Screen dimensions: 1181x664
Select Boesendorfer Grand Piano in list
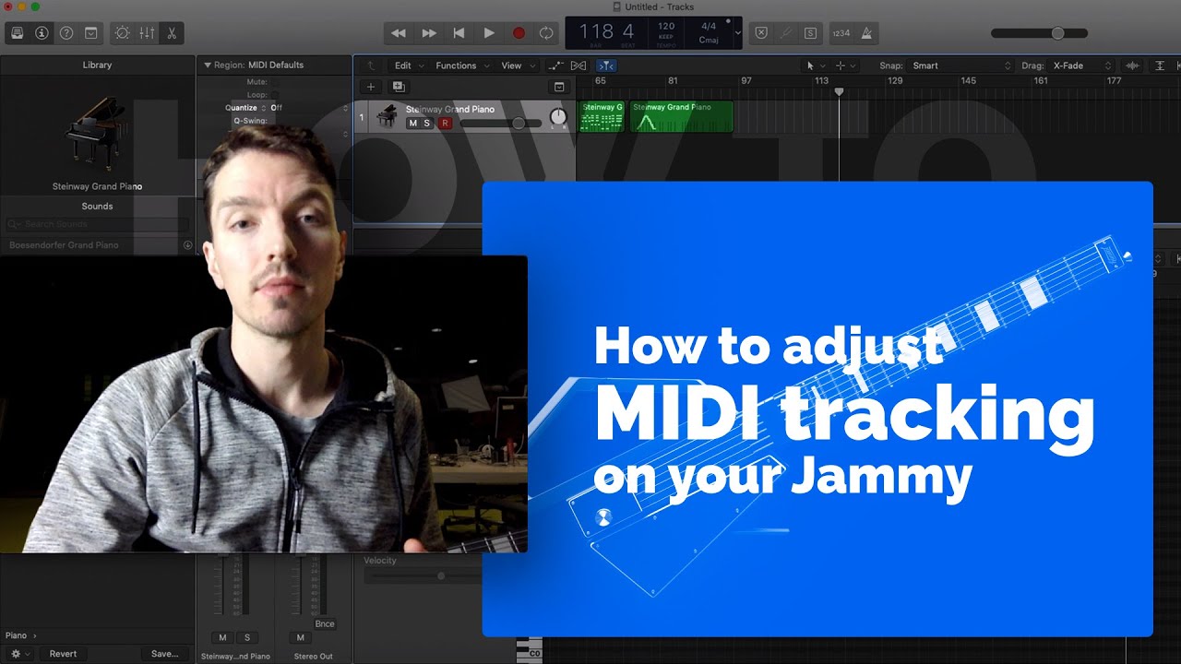(x=97, y=245)
